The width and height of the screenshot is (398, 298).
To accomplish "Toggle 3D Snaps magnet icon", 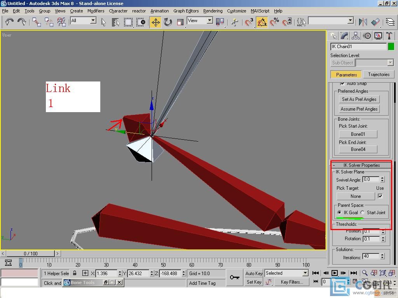I will coord(249,22).
